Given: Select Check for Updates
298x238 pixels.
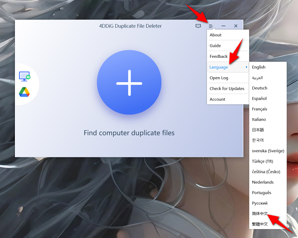Looking at the screenshot, I should (x=228, y=89).
